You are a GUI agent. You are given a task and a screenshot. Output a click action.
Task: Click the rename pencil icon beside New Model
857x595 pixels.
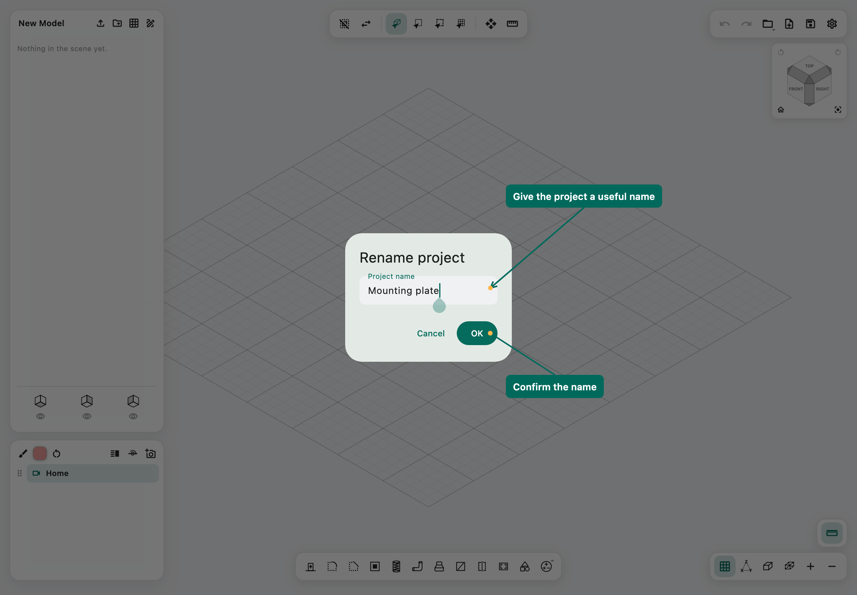(x=150, y=23)
